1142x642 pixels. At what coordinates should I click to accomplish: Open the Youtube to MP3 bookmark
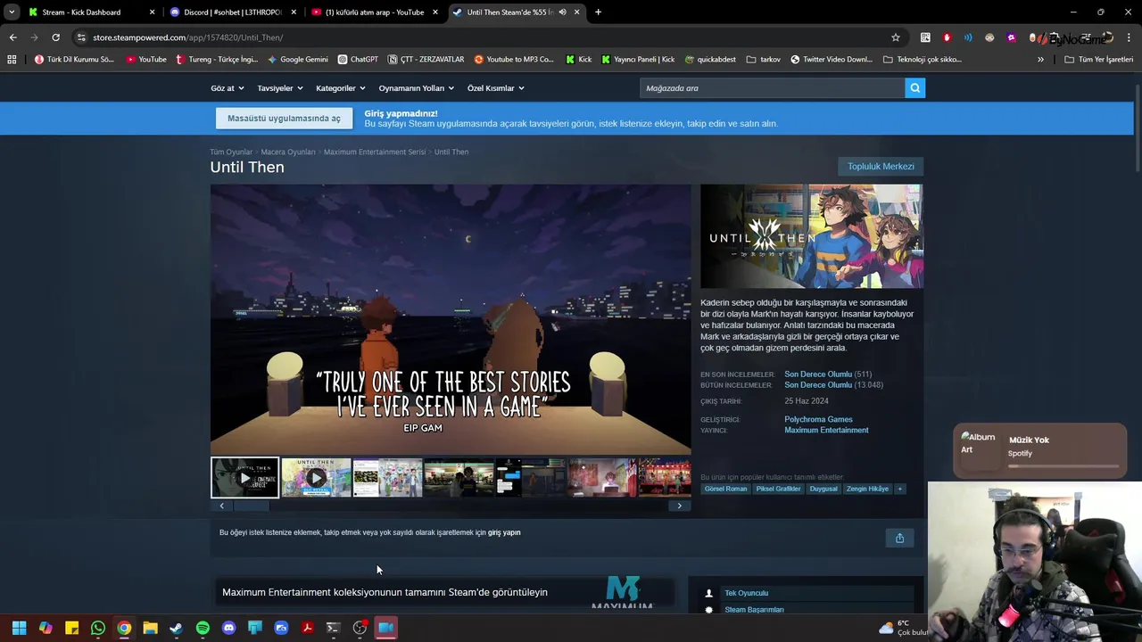point(514,59)
